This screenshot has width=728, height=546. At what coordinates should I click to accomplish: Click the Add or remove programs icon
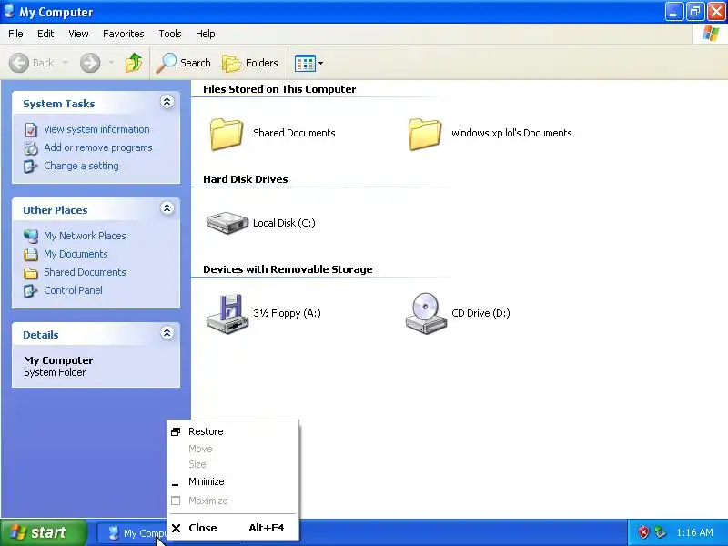click(x=31, y=148)
